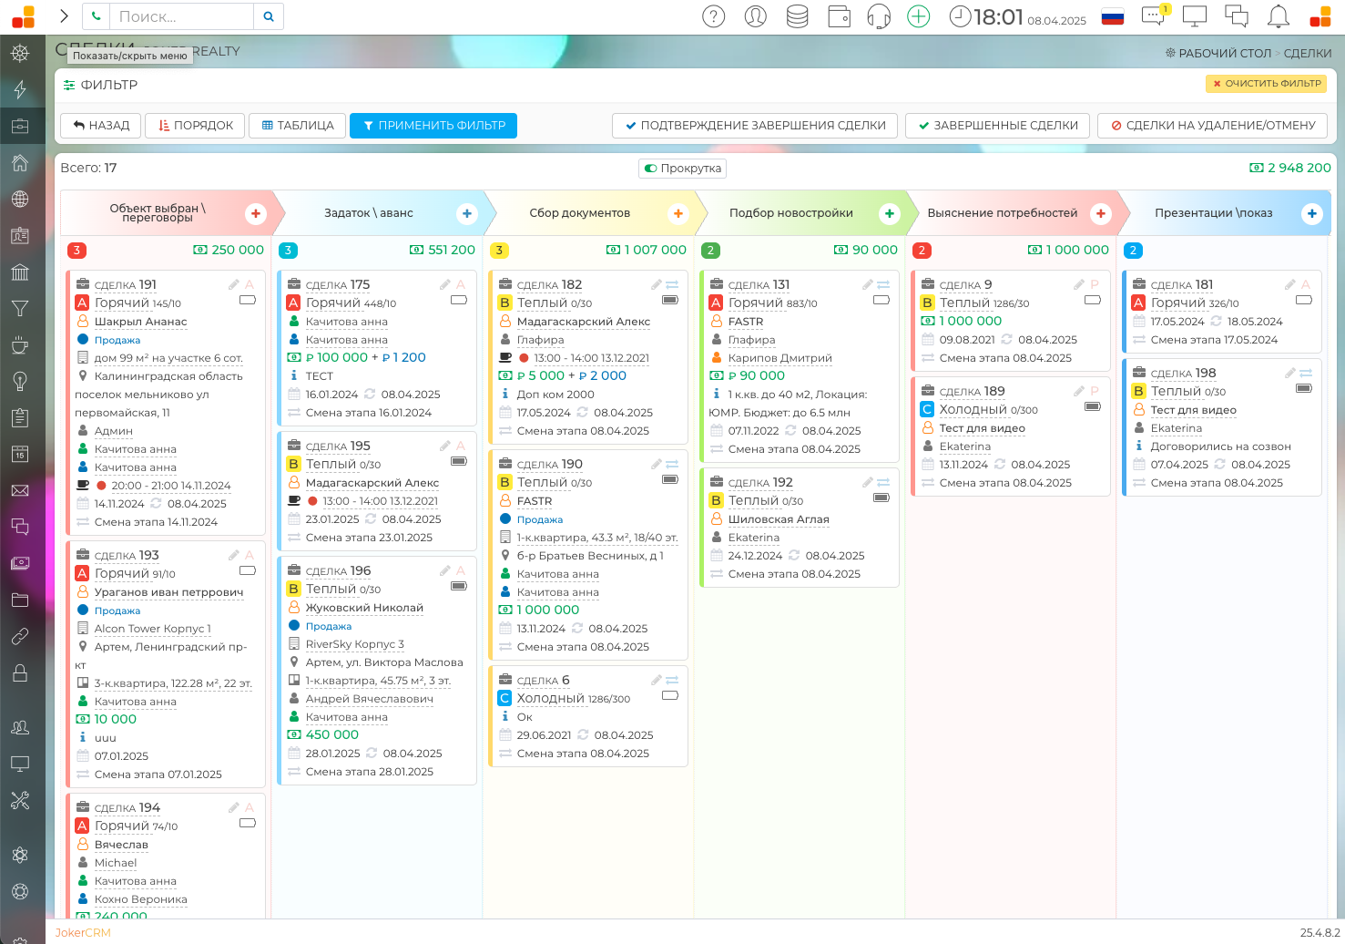Toggle the battery indicator on deal 182

(670, 300)
